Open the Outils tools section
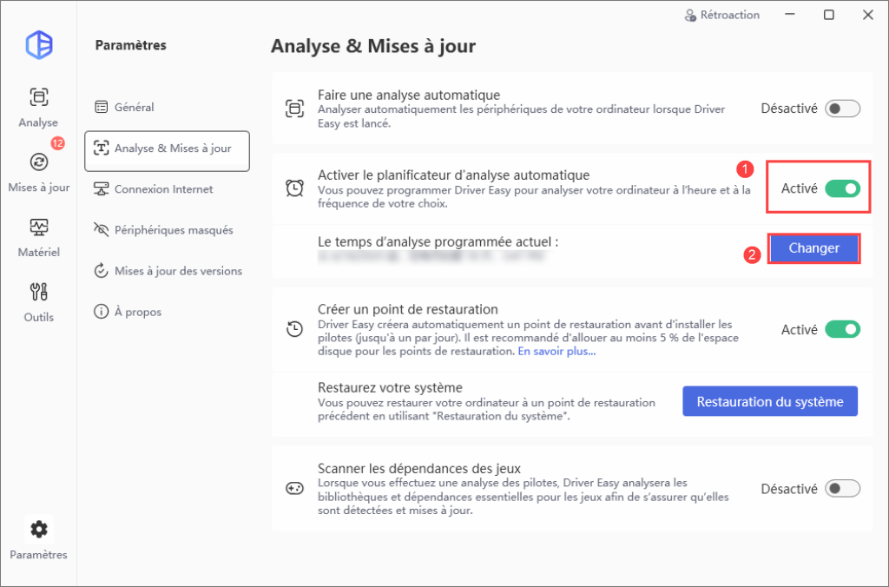The height and width of the screenshot is (587, 889). click(x=38, y=302)
